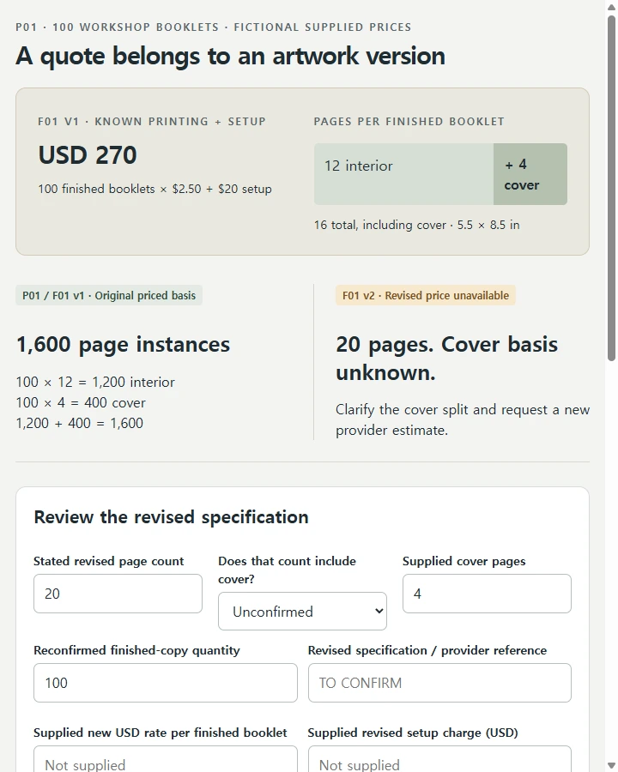Click the 'F01 v2 · Revised price unavailable' badge
Viewport: 618px width, 772px height.
pos(426,295)
